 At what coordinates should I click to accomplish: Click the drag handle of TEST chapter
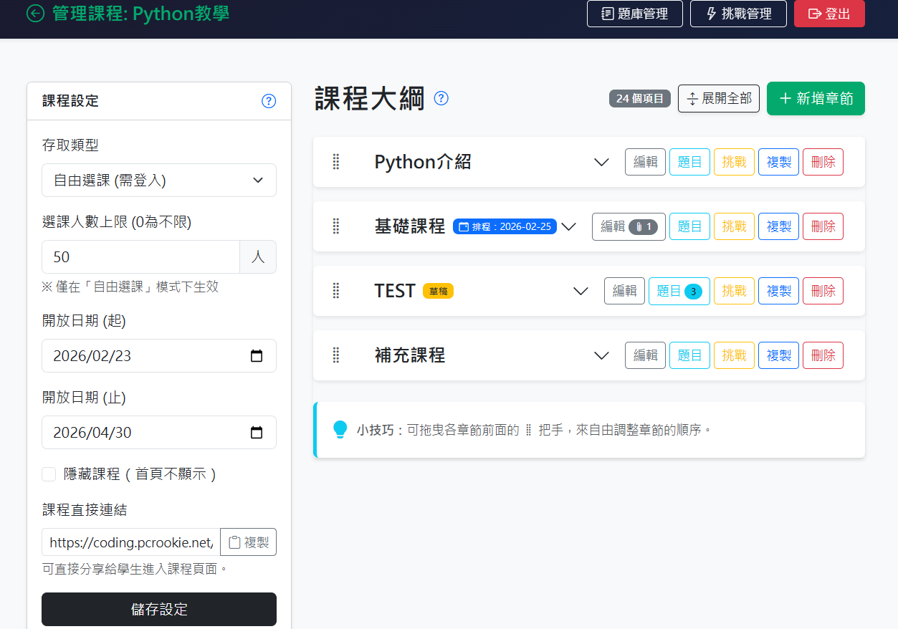(335, 291)
